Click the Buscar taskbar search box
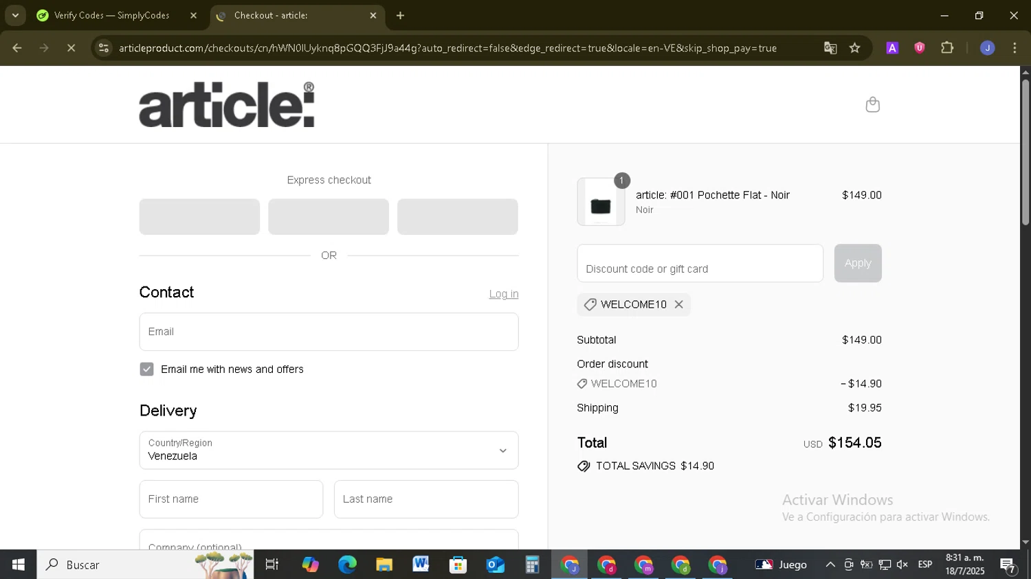This screenshot has width=1031, height=579. click(145, 565)
